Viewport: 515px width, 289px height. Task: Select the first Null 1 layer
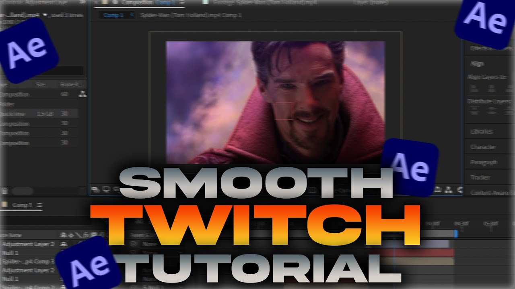click(x=11, y=253)
